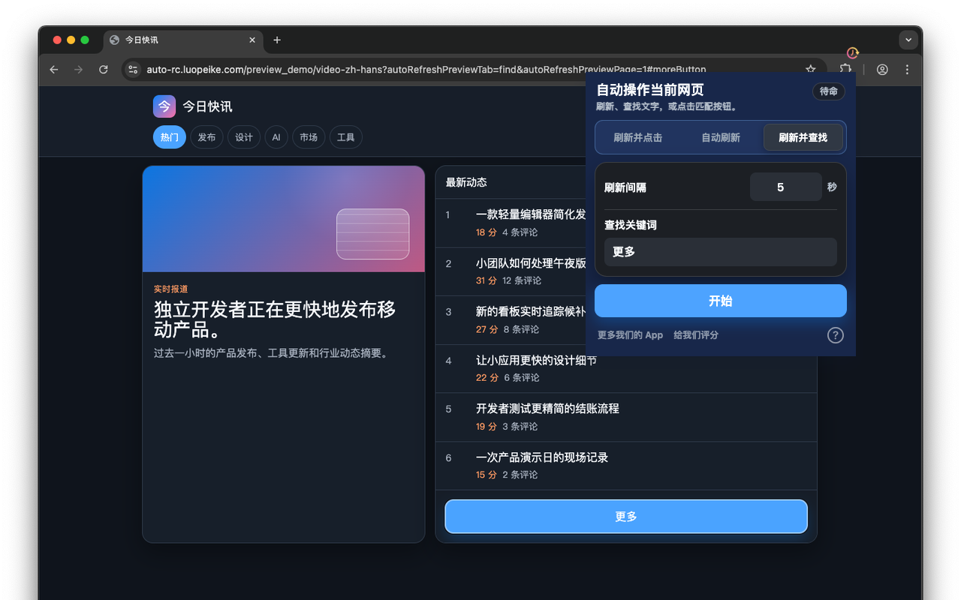Select the 热门 category tab

point(170,137)
